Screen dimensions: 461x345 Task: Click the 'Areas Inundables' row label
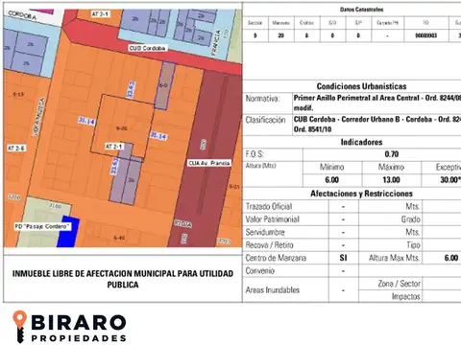click(272, 290)
